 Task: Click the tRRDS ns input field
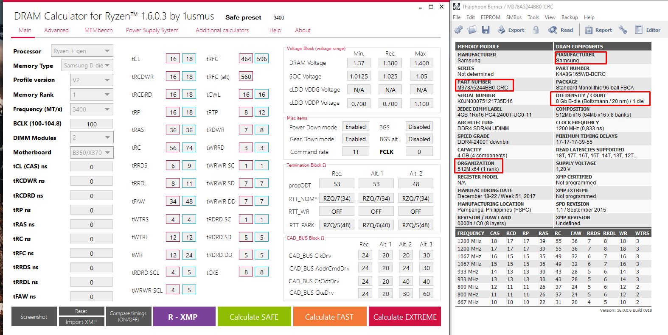[x=92, y=268]
